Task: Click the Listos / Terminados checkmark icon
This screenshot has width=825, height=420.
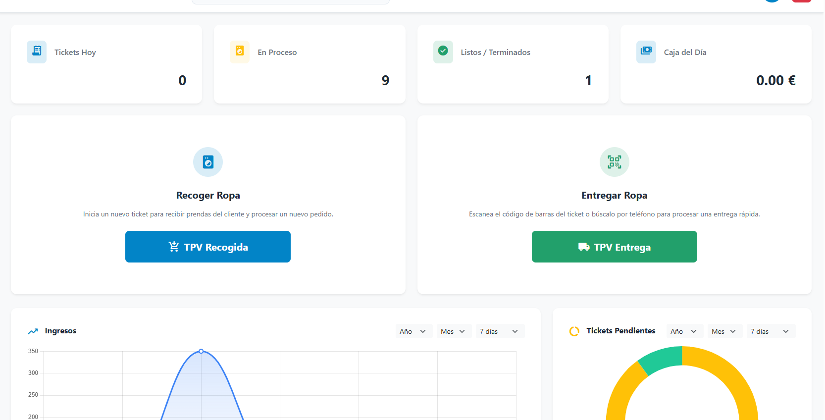Action: (x=443, y=52)
